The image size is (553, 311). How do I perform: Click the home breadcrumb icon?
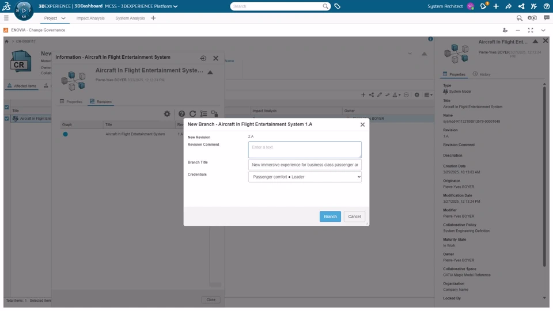[x=7, y=41]
